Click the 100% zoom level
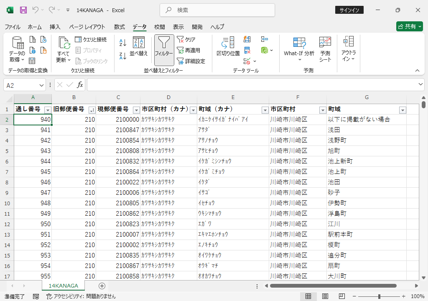Screen dimensions: 428x301 (418, 296)
